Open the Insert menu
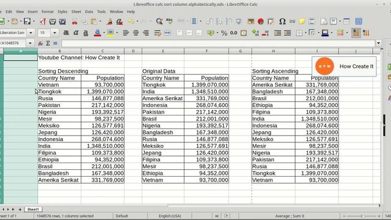 [x=32, y=12]
